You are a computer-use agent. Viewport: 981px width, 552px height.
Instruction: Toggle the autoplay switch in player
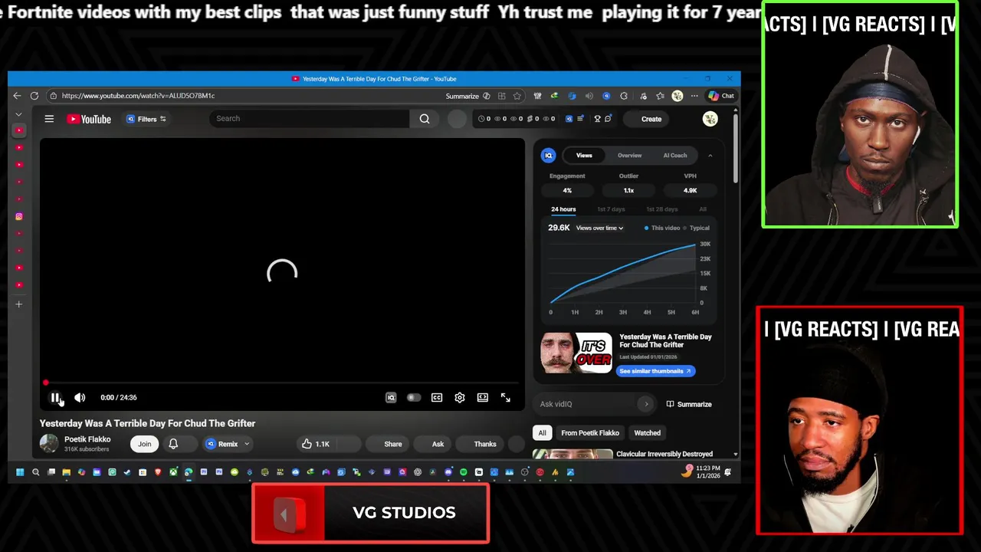pyautogui.click(x=414, y=397)
